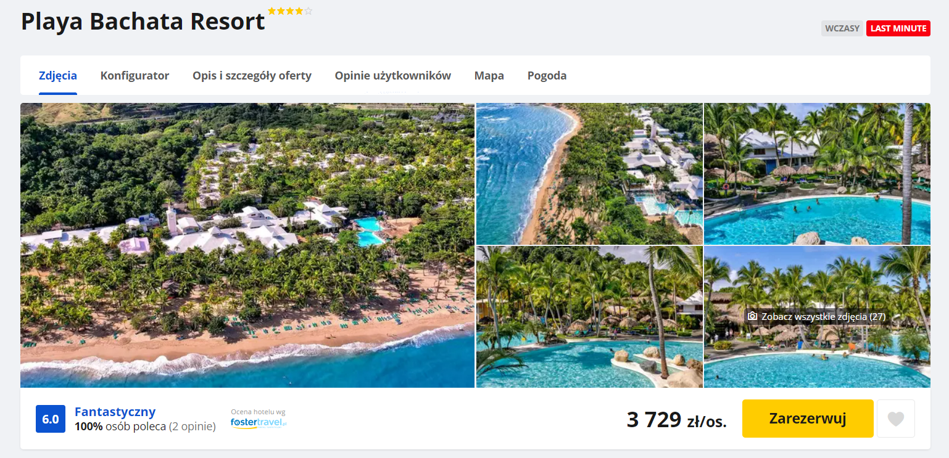
Task: Click the hotel star rating icons
Action: click(290, 11)
